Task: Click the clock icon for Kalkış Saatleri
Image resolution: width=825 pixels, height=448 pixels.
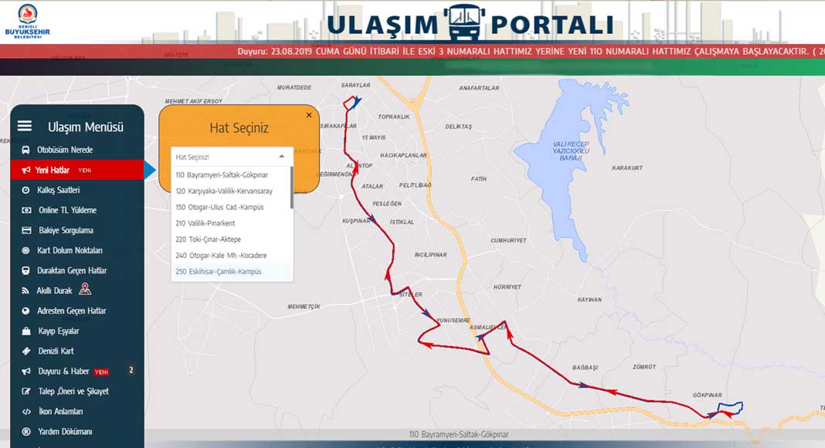Action: (25, 190)
